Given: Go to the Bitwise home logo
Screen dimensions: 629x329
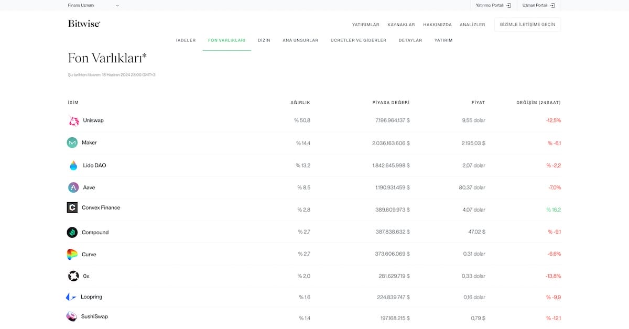Looking at the screenshot, I should click(84, 24).
